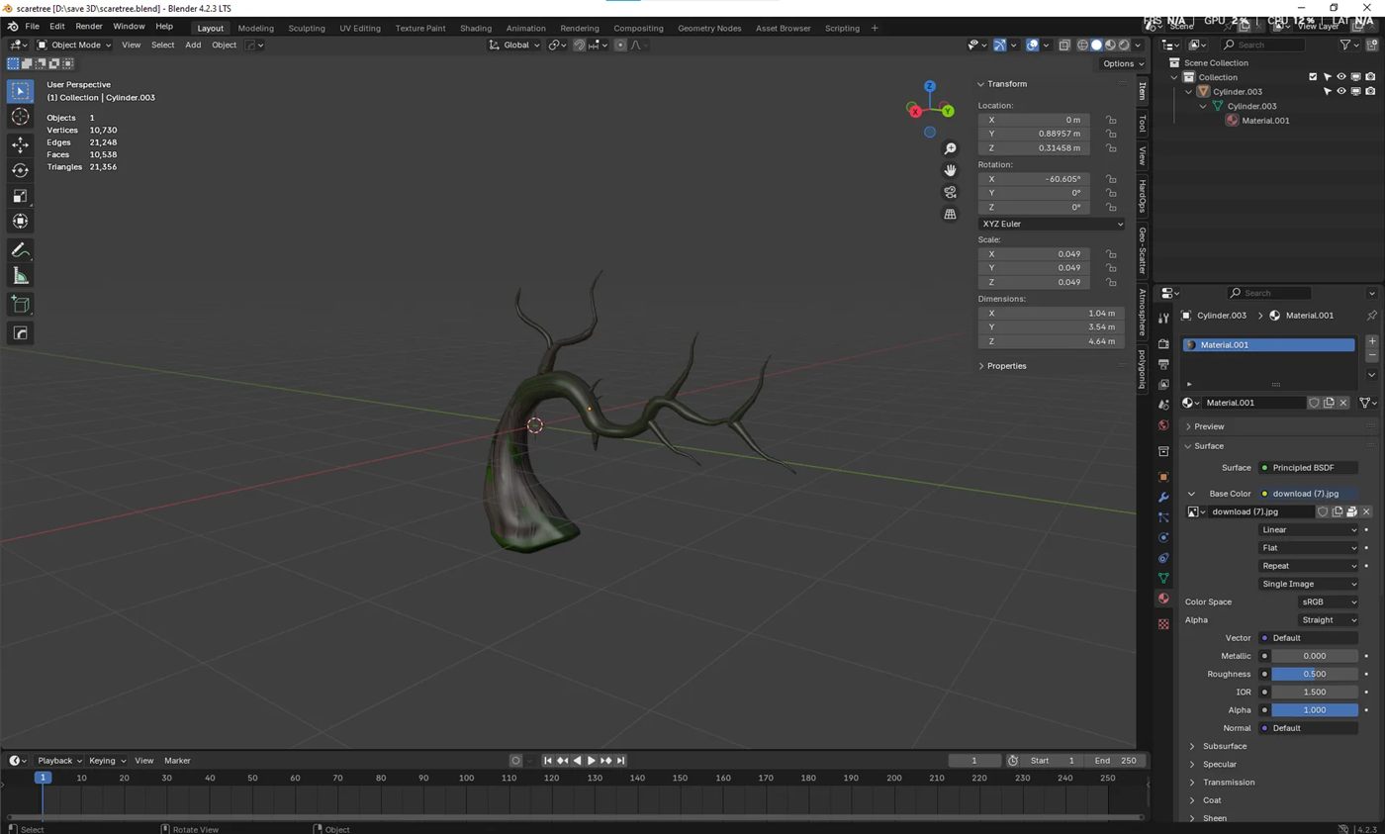Open the sRGB color space dropdown

(x=1328, y=602)
